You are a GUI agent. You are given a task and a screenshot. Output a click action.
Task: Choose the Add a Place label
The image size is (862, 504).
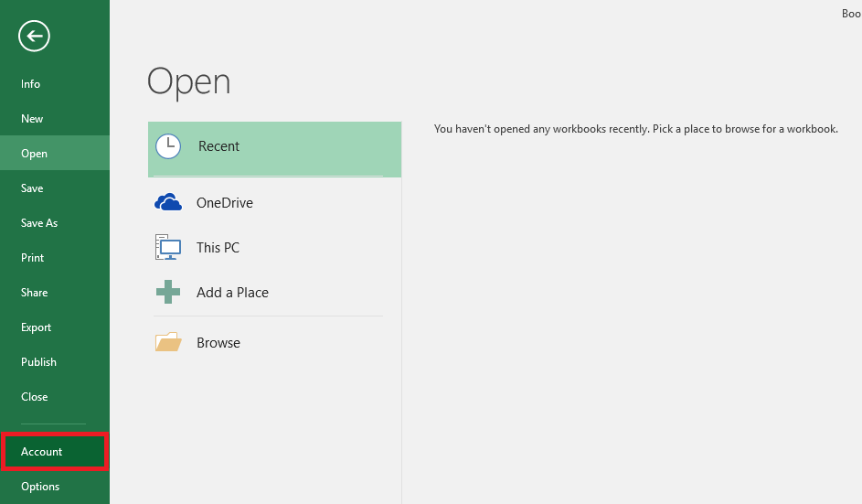click(x=232, y=292)
